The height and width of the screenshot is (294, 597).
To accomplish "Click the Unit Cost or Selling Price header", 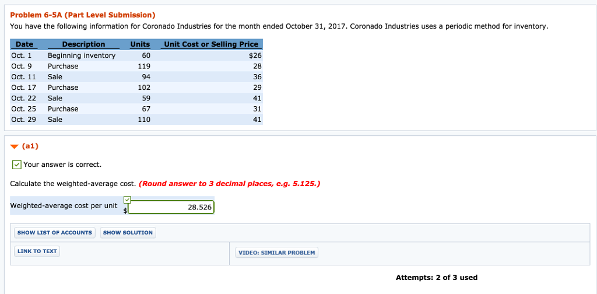I will [x=211, y=44].
